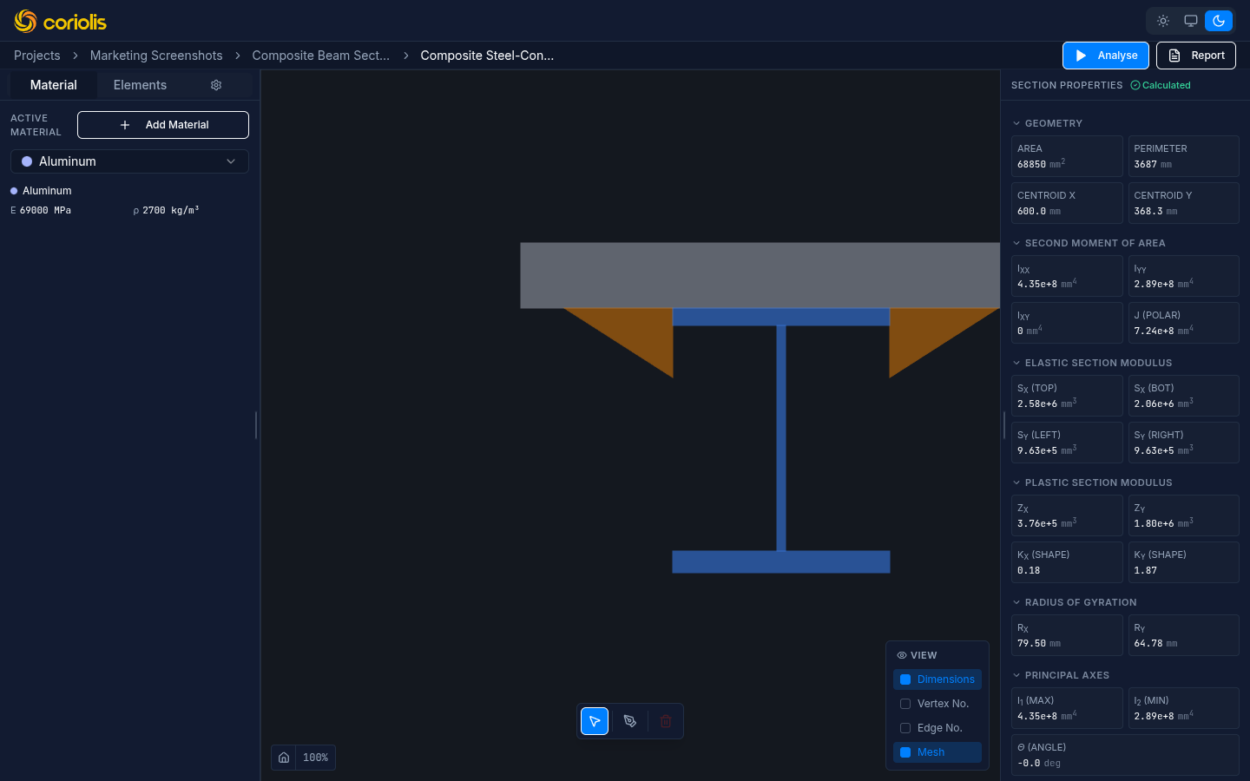The image size is (1250, 781).
Task: Click the gray concrete slab shape
Action: [x=760, y=275]
